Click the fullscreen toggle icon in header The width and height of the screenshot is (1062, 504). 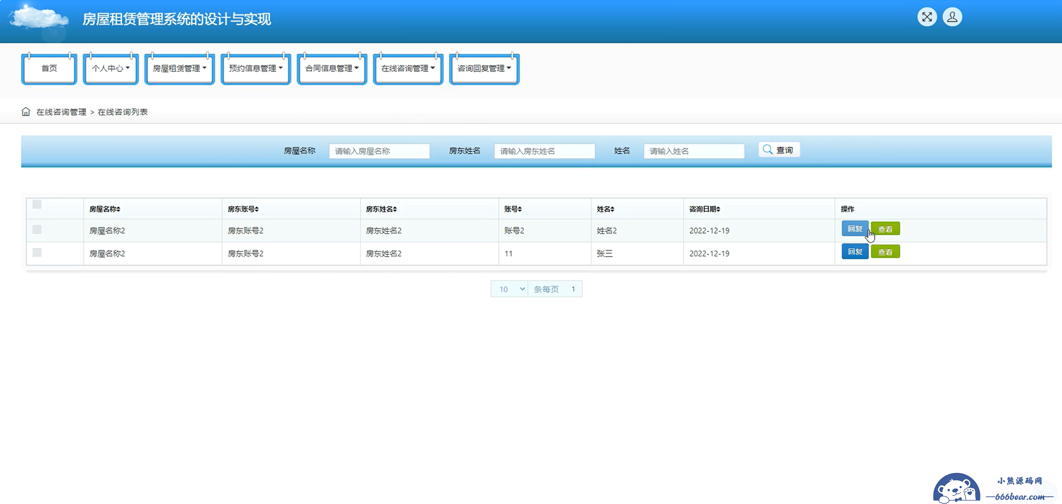927,17
